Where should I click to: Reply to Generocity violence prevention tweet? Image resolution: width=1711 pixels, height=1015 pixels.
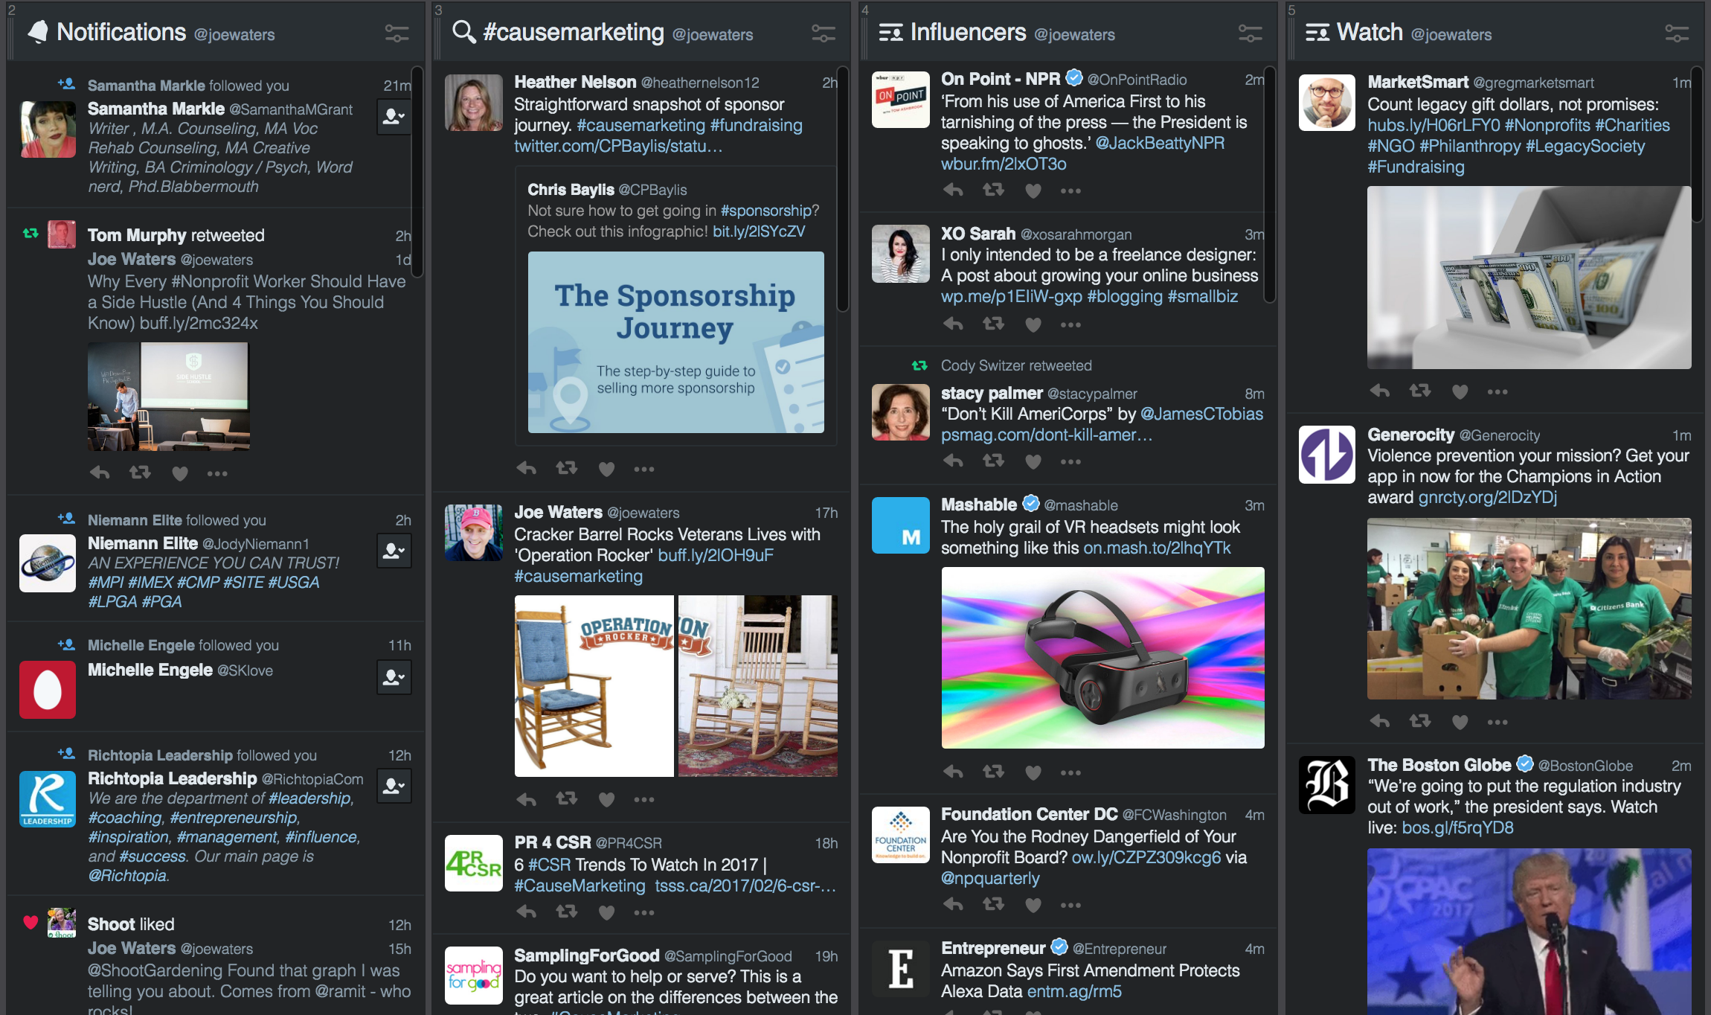pos(1380,722)
